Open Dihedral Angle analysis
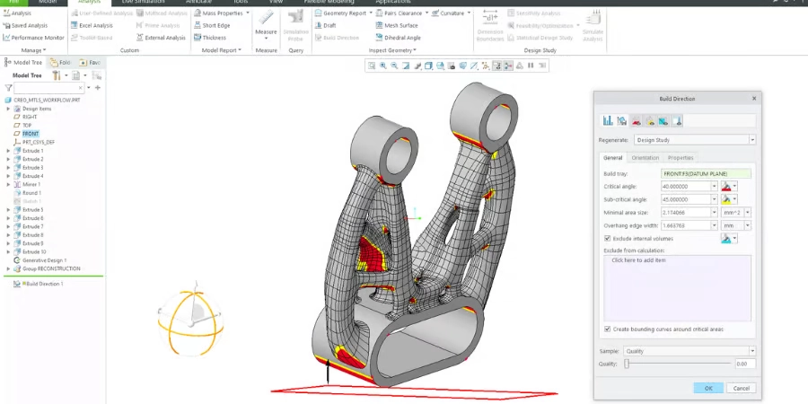808x404 pixels. tap(399, 38)
